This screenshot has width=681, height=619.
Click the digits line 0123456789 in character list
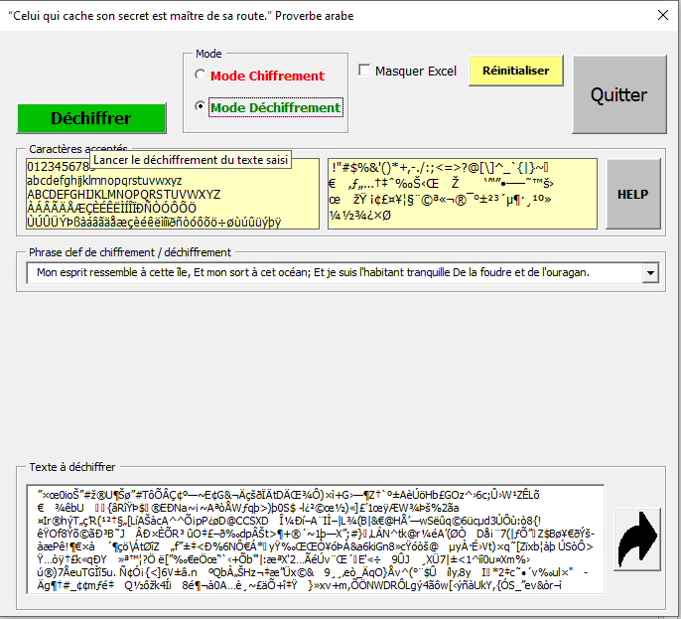[x=50, y=167]
